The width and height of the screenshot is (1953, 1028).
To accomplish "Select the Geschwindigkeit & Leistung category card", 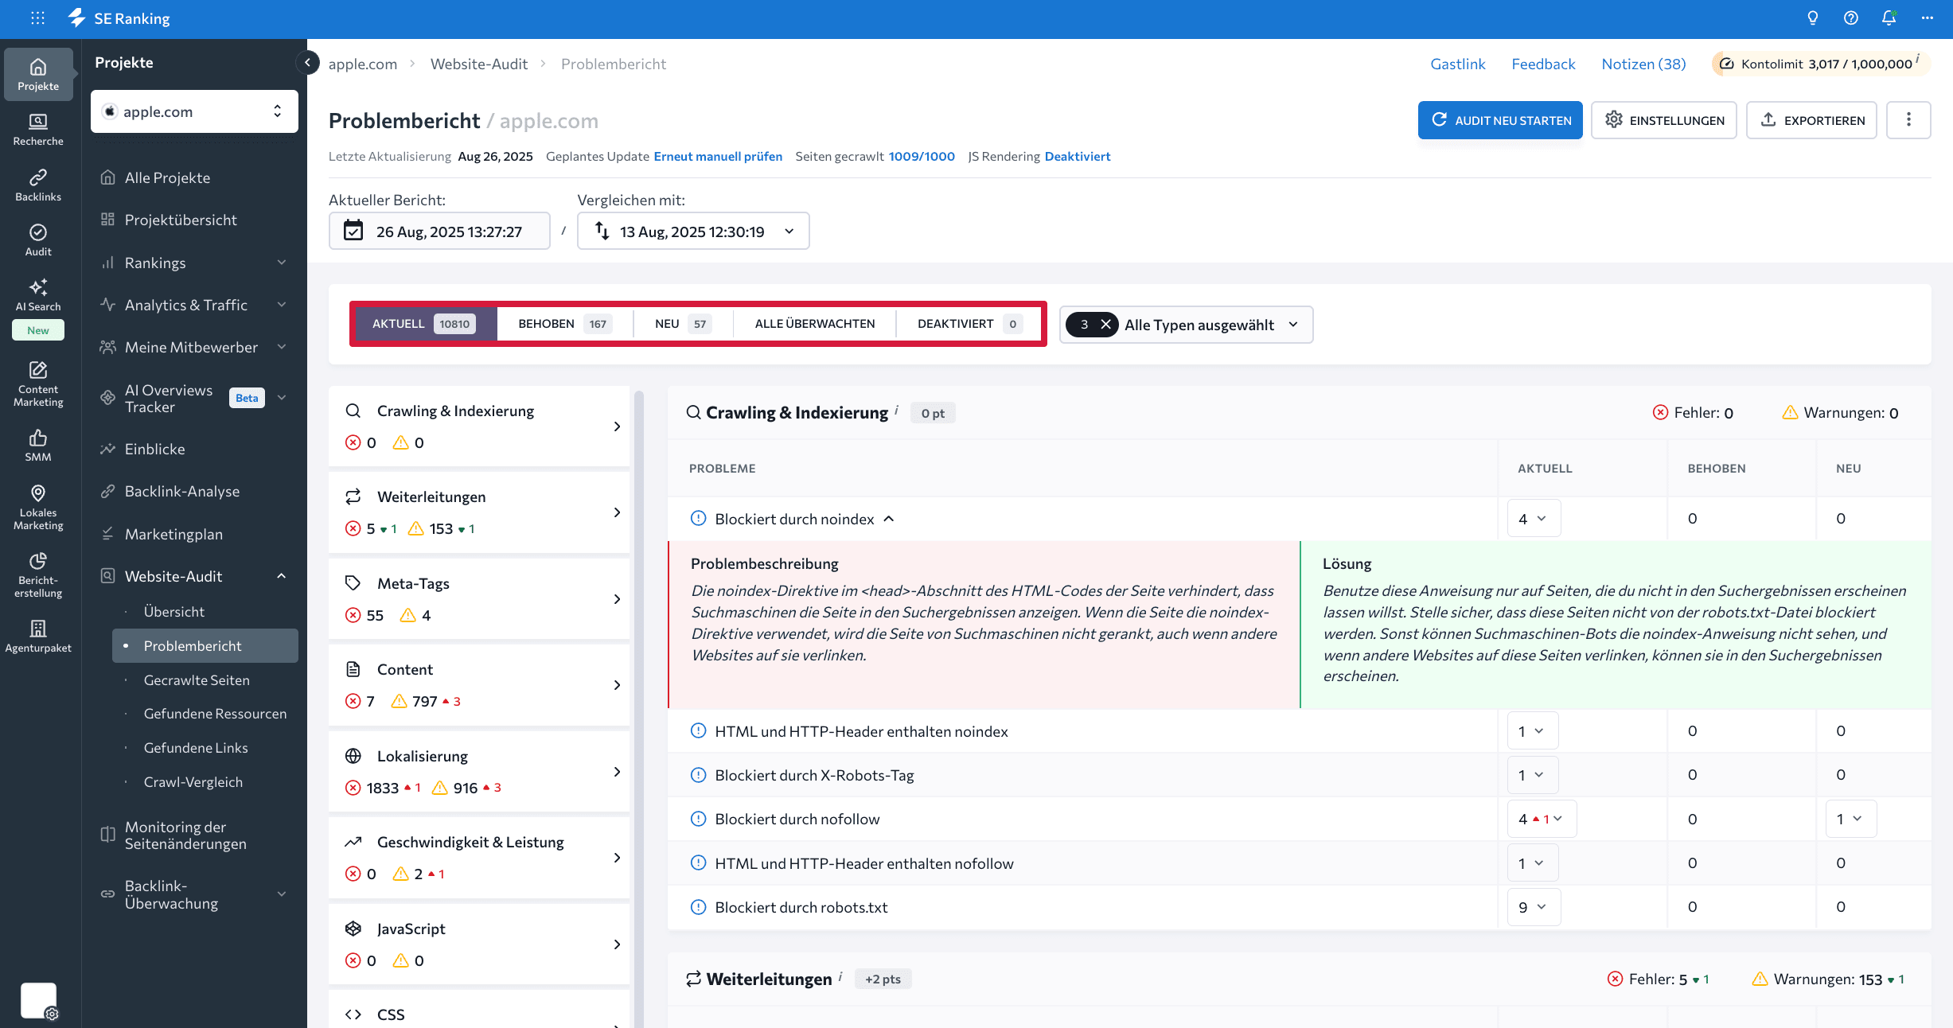I will click(479, 858).
